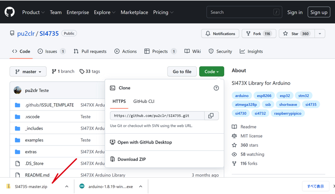The height and width of the screenshot is (194, 335).
Task: Expand the Pricing menu
Action: 163,12
